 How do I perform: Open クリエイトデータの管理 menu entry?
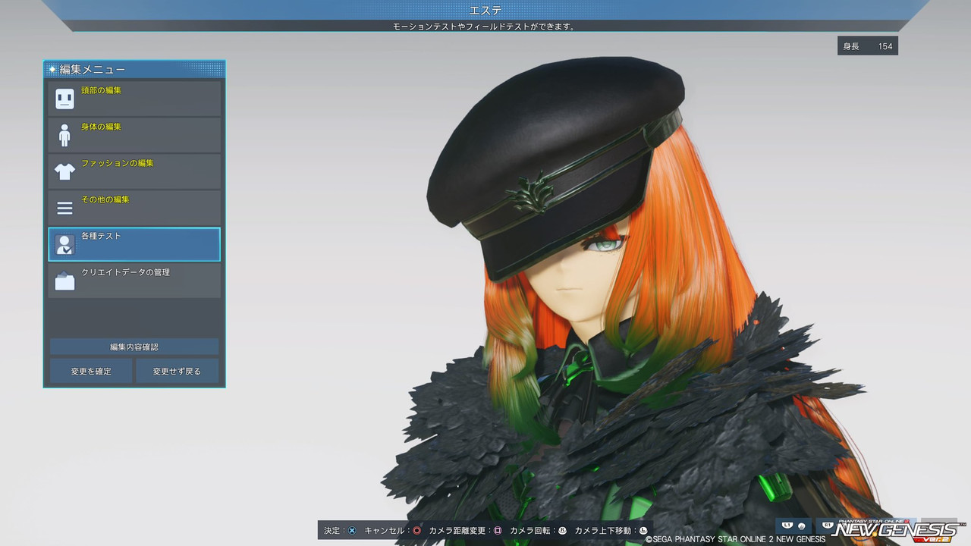pos(134,281)
